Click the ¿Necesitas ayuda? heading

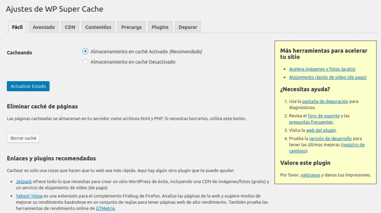click(305, 89)
